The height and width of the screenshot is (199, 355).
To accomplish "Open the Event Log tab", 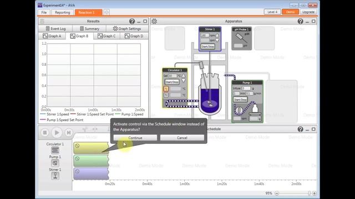I will coord(55,29).
